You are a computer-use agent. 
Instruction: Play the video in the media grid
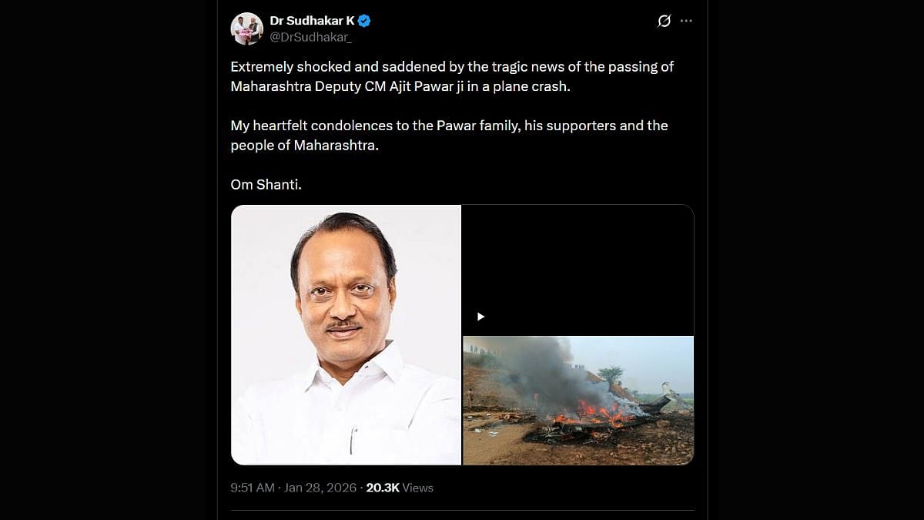[x=480, y=317]
